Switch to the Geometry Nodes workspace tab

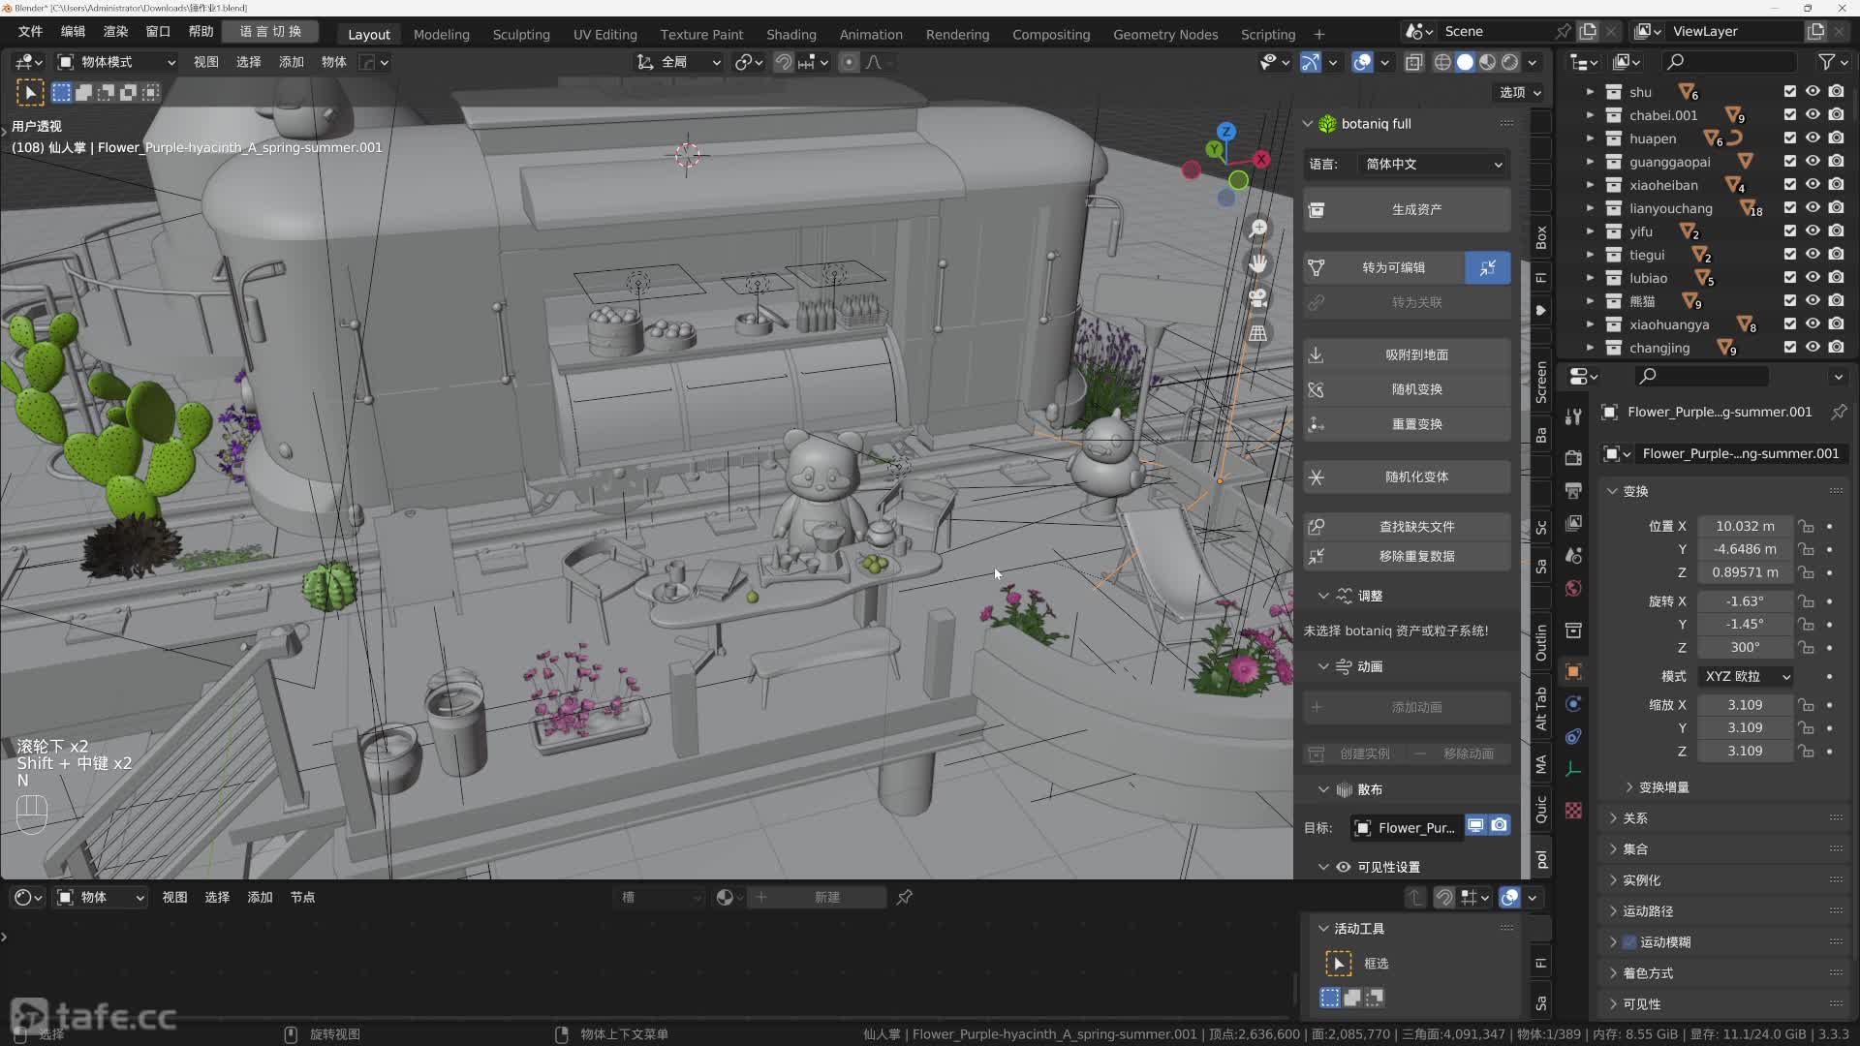tap(1164, 34)
